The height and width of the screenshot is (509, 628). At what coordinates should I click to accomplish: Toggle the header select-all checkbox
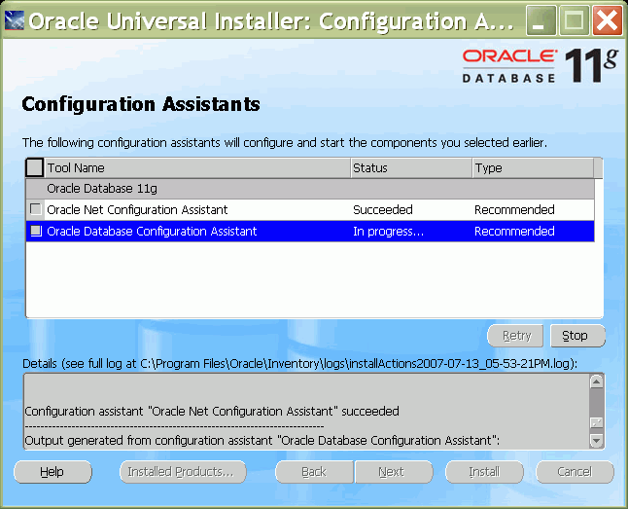(34, 167)
